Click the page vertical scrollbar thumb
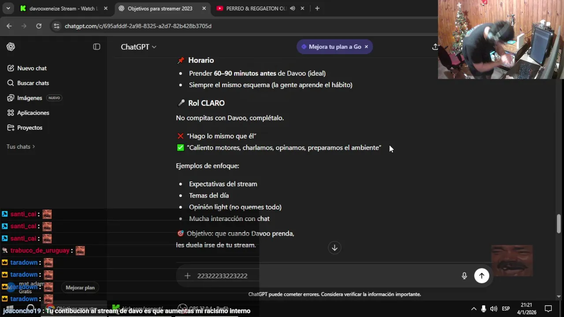 point(559,224)
